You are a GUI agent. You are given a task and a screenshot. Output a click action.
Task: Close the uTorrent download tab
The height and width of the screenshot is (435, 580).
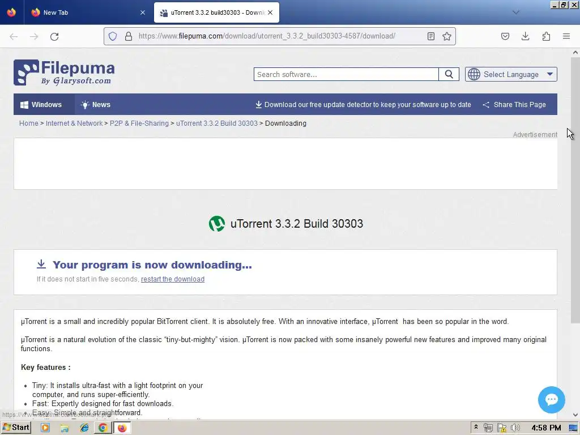tap(270, 12)
